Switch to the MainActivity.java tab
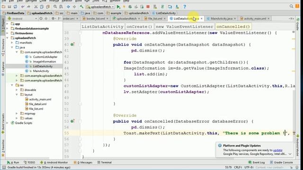303x170 pixels. pos(222,18)
